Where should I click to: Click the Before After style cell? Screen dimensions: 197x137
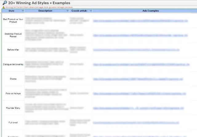pos(13,50)
